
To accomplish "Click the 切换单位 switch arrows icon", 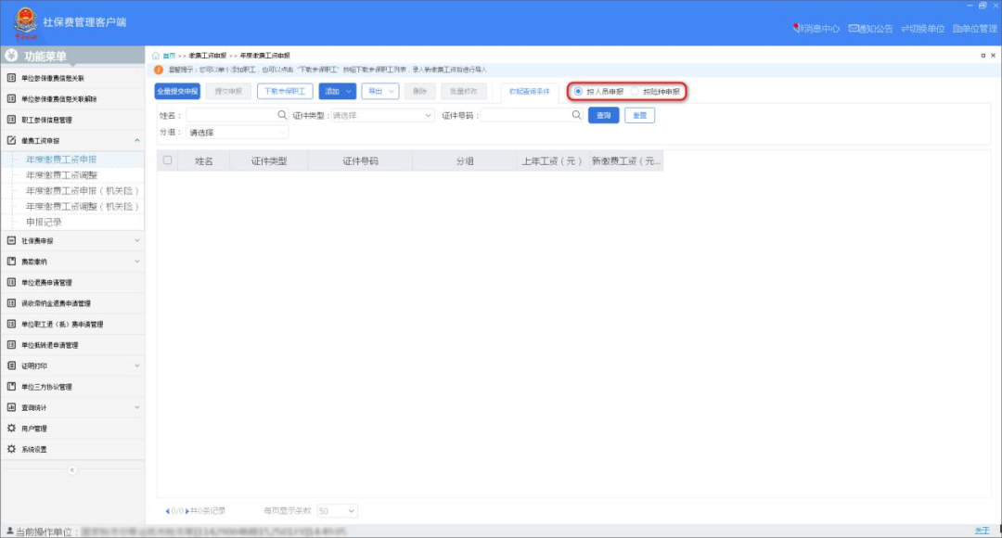I will 904,29.
